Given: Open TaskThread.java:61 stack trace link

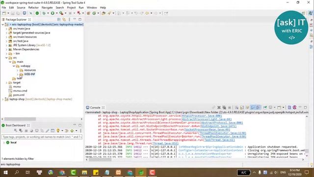Looking at the screenshot, I should pyautogui.click(x=219, y=140).
